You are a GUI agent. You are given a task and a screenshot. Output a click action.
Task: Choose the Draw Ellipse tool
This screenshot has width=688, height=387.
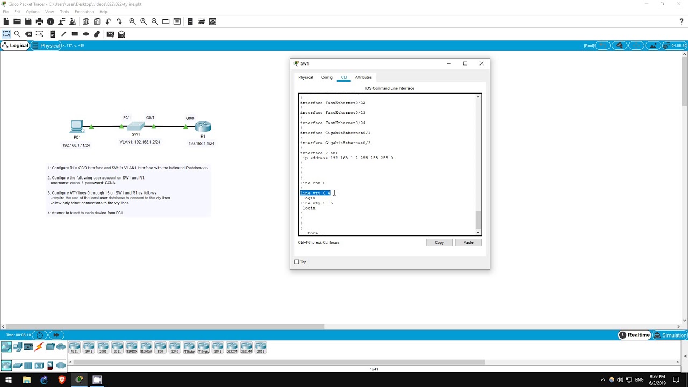(x=86, y=34)
